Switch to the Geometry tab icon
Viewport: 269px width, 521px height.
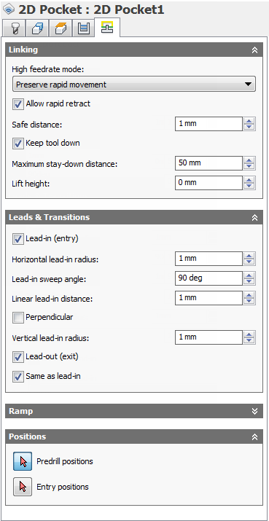coord(36,28)
